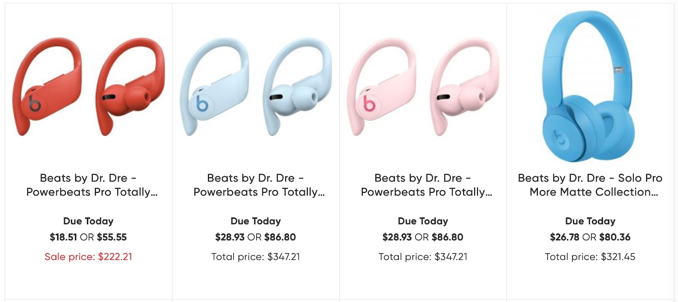This screenshot has width=678, height=302.
Task: Click the Beats logo on red earbud
Action: (35, 104)
